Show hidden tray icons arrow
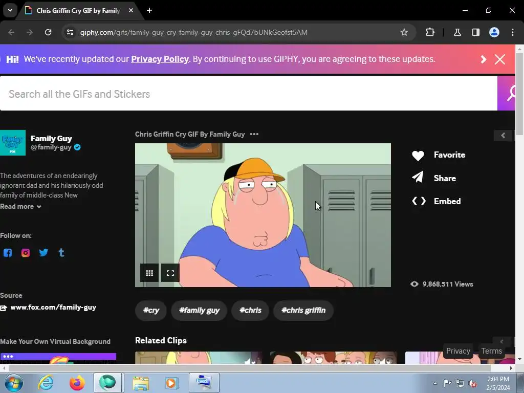The image size is (524, 393). tap(435, 383)
